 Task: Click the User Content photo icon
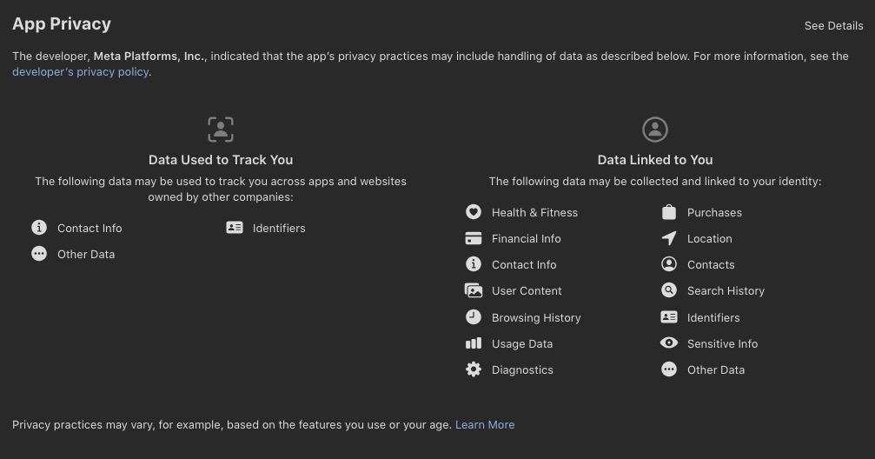(x=474, y=290)
